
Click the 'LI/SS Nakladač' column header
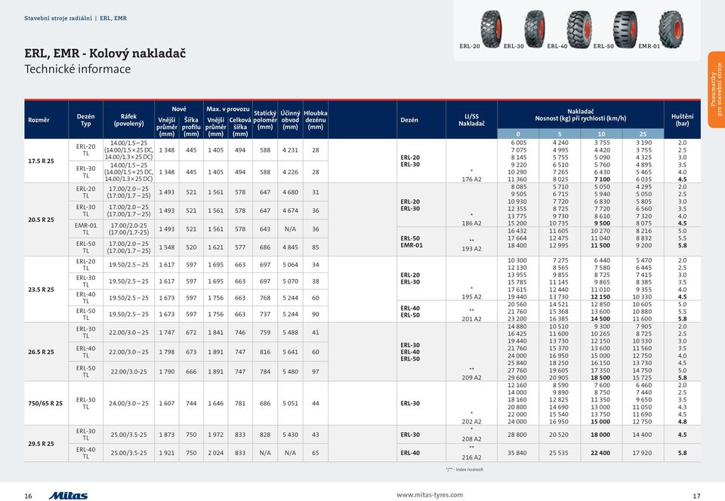471,120
